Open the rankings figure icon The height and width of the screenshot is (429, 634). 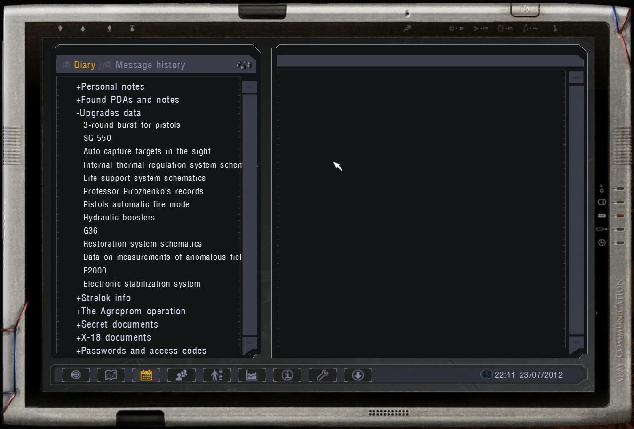(x=217, y=374)
